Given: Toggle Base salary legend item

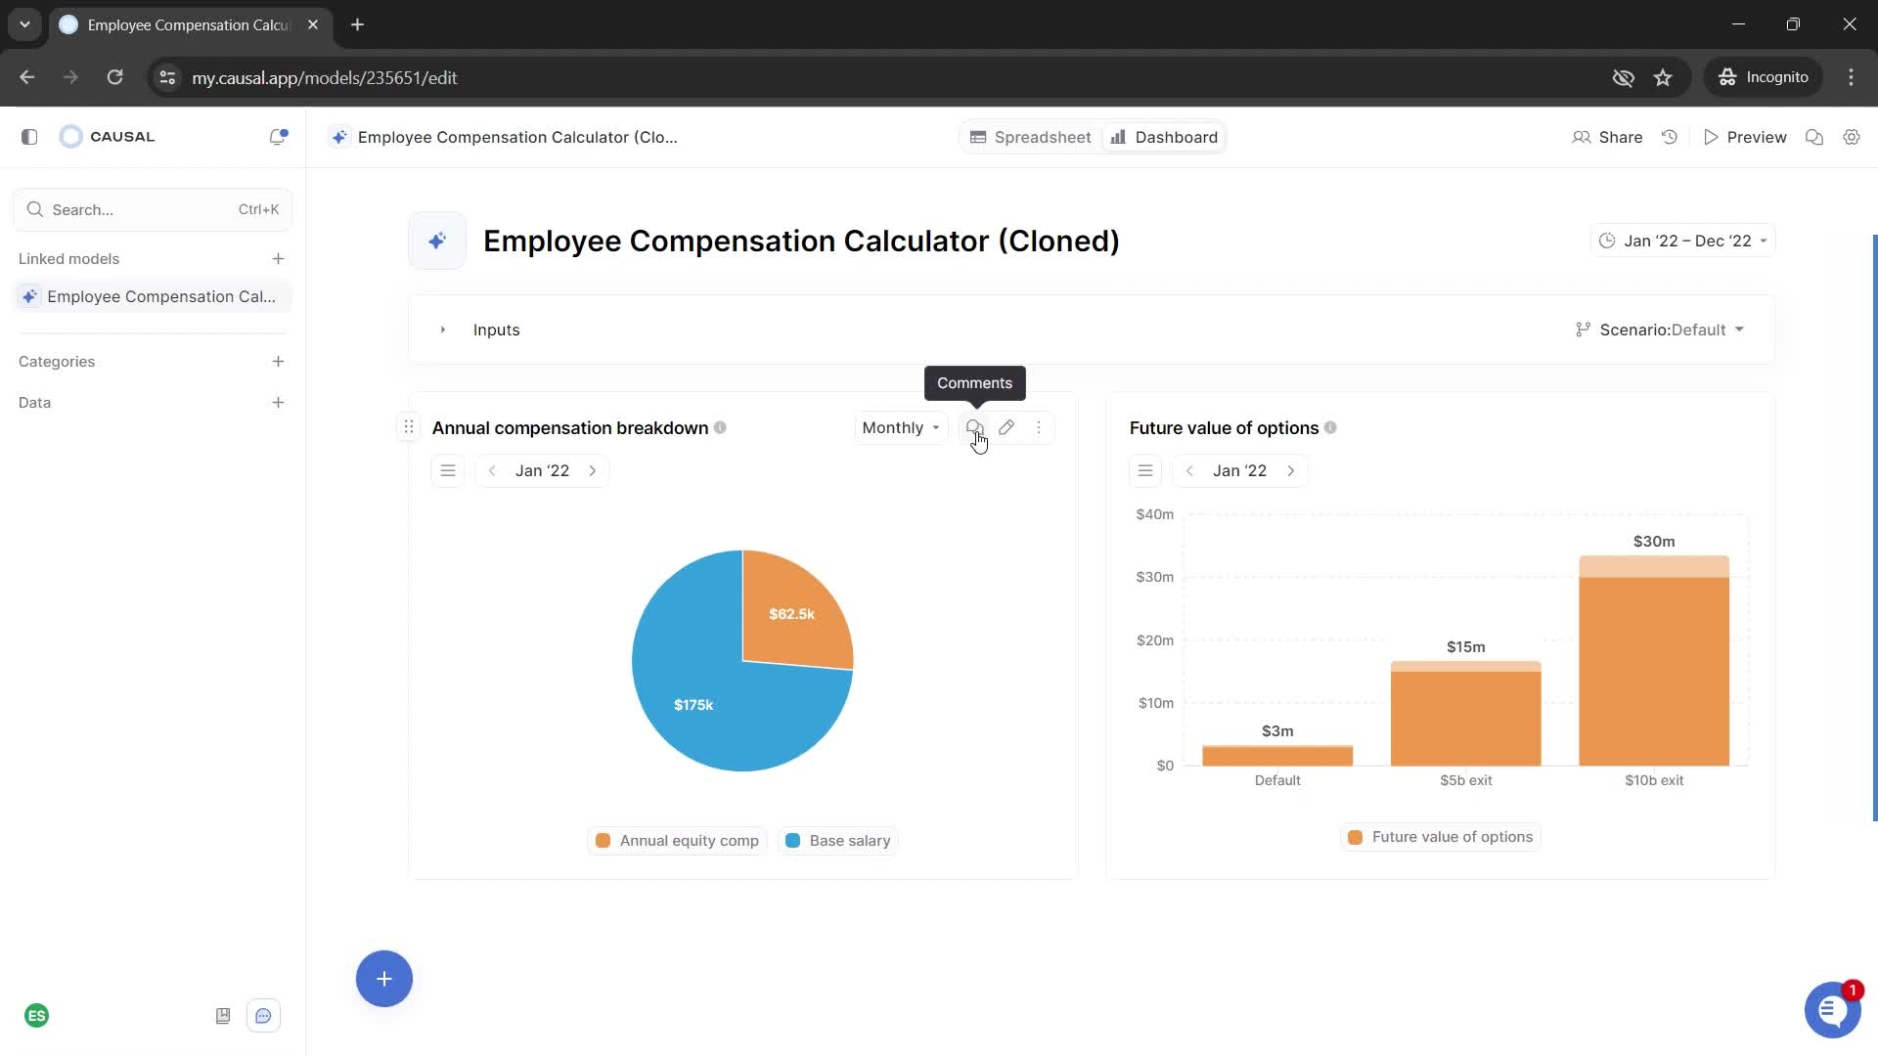Looking at the screenshot, I should (838, 841).
